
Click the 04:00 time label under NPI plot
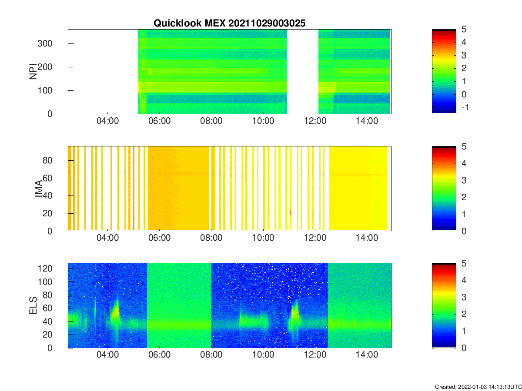click(107, 121)
